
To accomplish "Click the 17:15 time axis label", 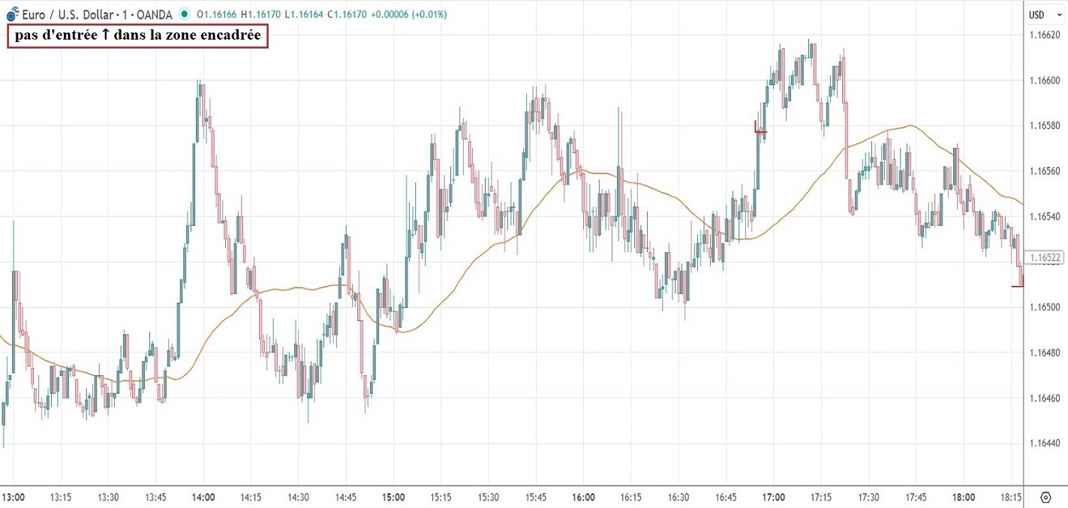I will pos(820,497).
